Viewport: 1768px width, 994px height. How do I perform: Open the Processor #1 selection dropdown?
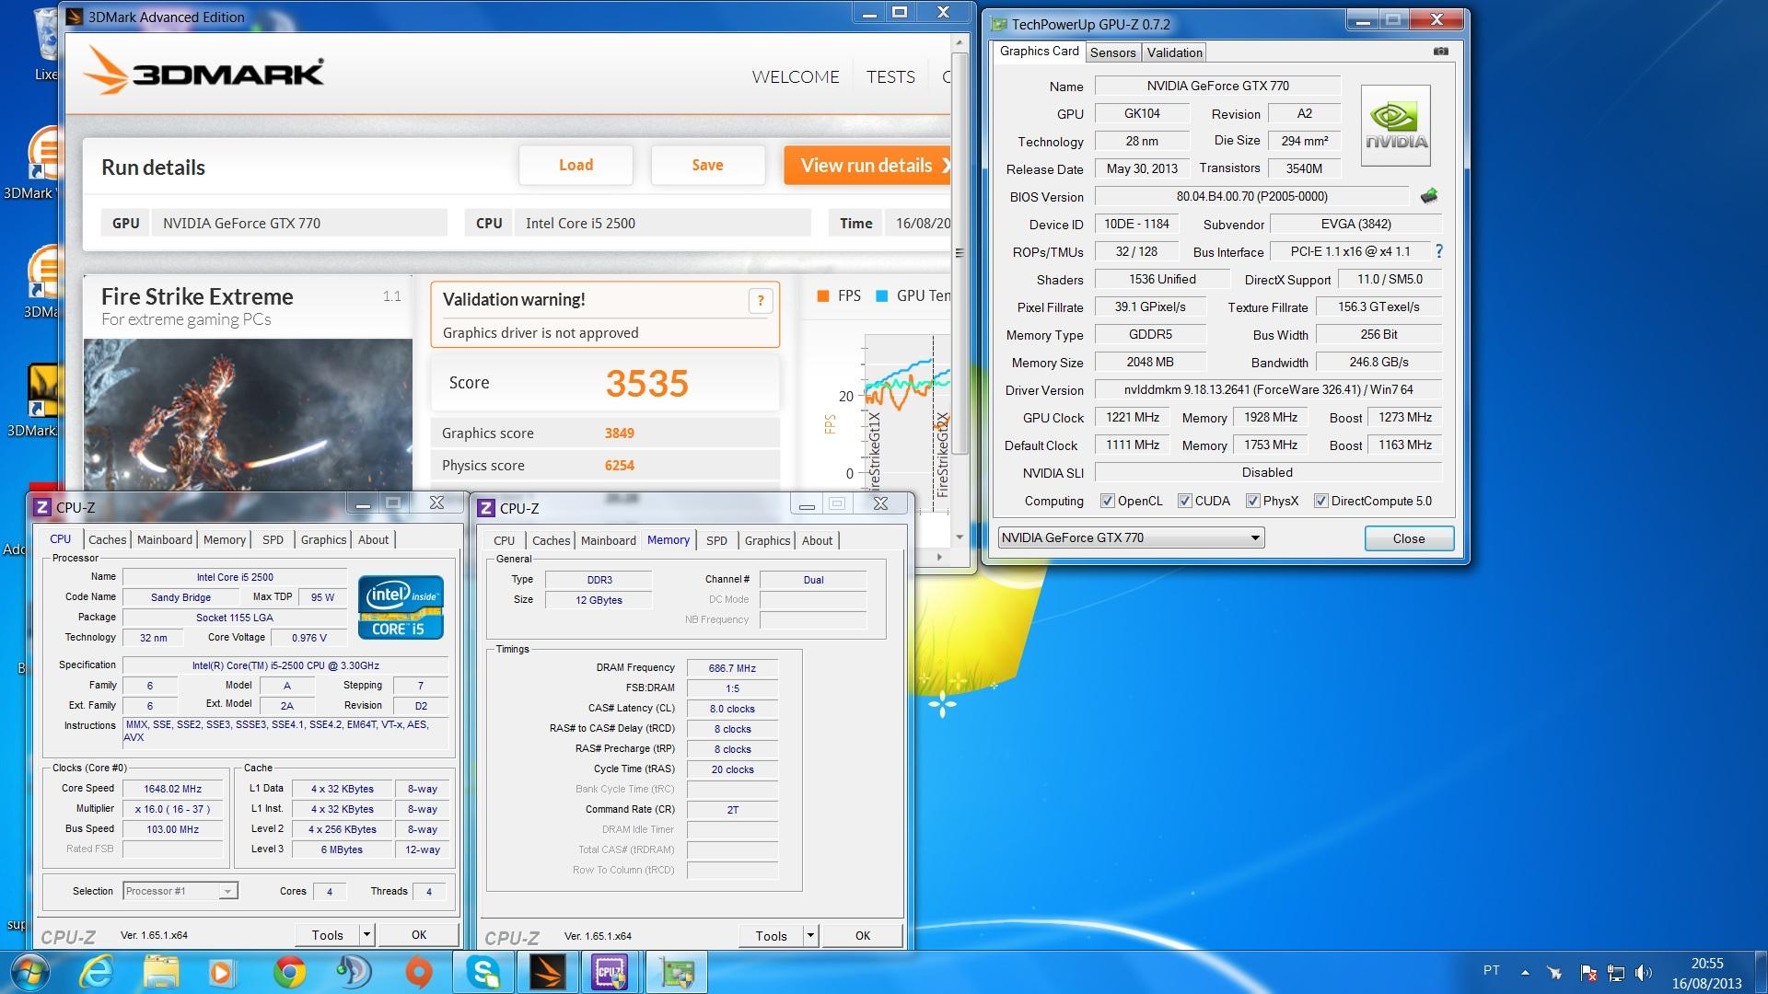pos(180,891)
